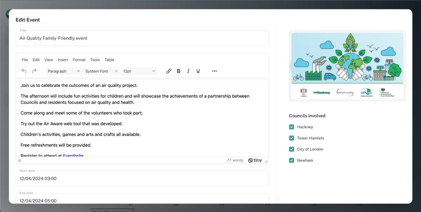Open more toolbar options via the ellipsis icon
This screenshot has width=421, height=212.
[214, 71]
